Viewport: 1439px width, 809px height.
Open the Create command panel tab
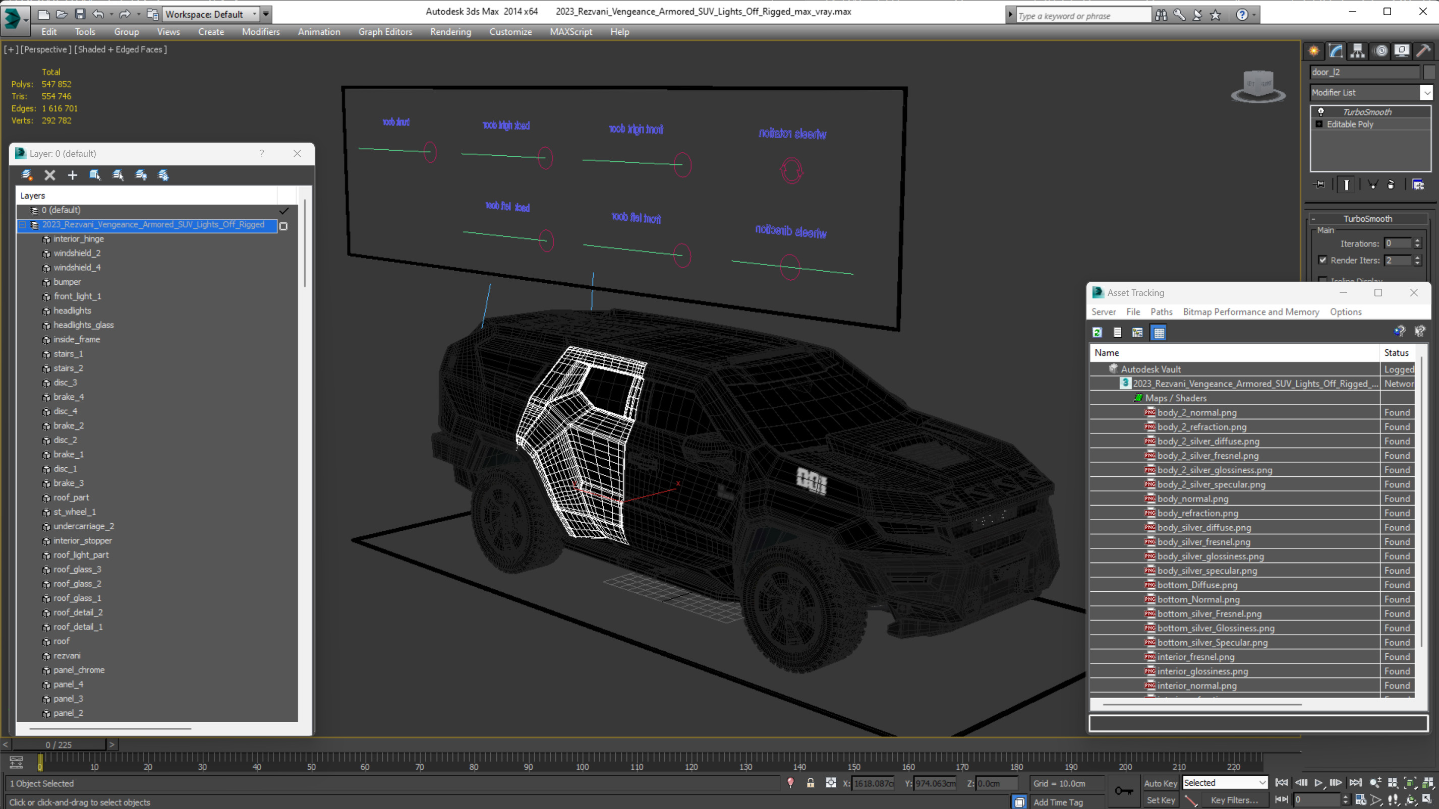1314,51
